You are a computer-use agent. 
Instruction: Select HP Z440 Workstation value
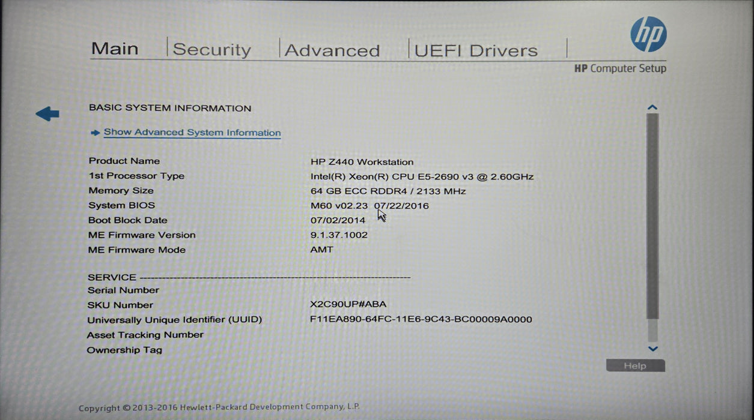coord(362,162)
